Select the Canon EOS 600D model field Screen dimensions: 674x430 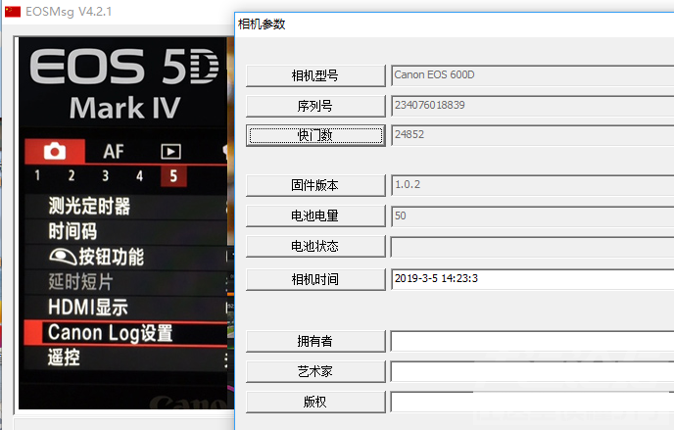coord(533,75)
